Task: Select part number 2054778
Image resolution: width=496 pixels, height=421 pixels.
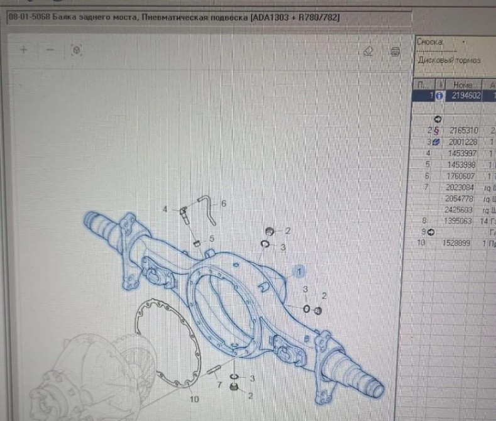Action: 459,199
